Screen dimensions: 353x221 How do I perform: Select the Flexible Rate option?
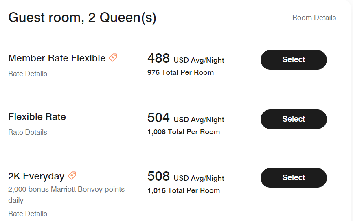293,119
